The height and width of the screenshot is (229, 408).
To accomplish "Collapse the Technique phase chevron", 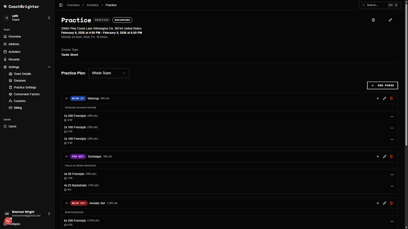I will pyautogui.click(x=67, y=156).
